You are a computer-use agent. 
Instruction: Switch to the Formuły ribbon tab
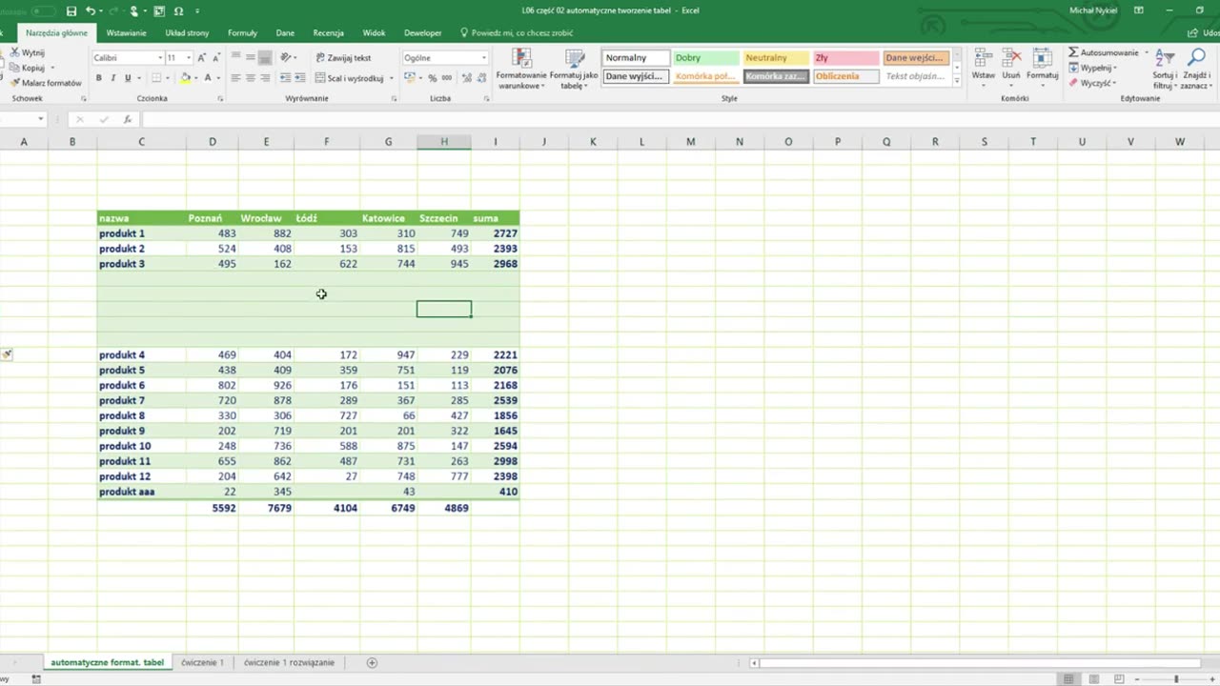242,32
